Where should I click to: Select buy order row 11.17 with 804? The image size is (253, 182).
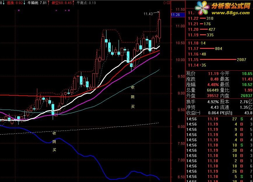[x=205, y=49]
